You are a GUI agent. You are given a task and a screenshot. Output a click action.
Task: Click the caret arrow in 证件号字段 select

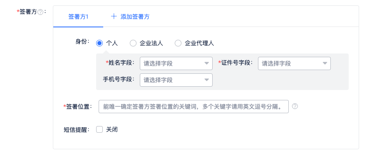click(x=325, y=63)
